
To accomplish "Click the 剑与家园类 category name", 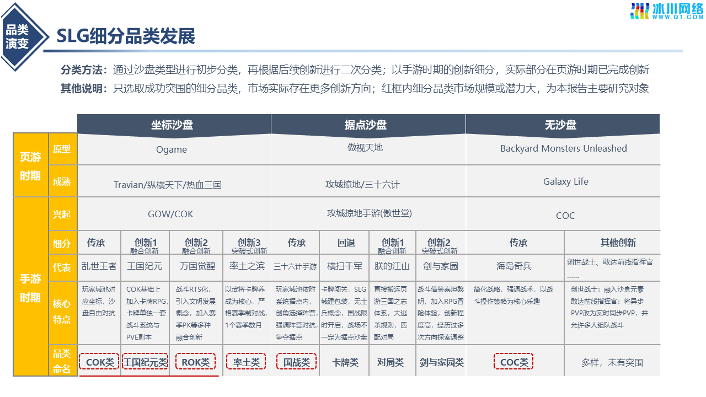I will [x=441, y=362].
